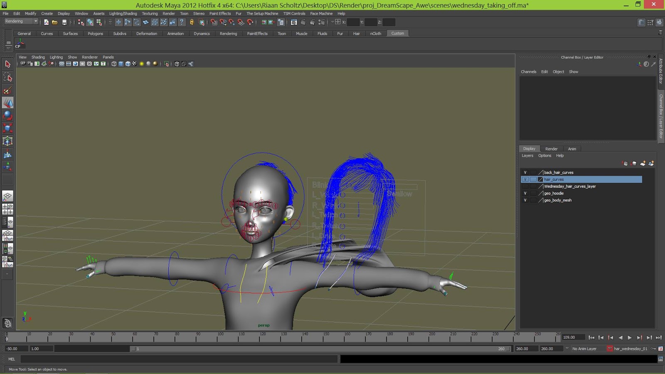This screenshot has height=374, width=665.
Task: Open the Lighting/Shading main menu
Action: pyautogui.click(x=123, y=14)
